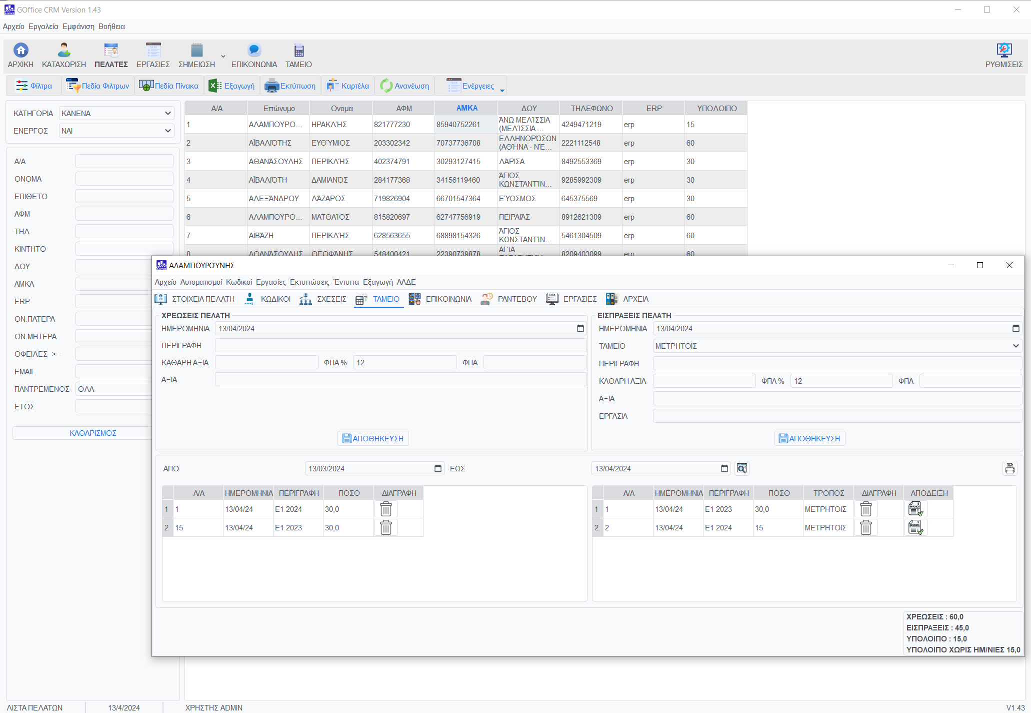Click ΦΠΑ % field in ΧΡΕΩΣΕΙΣ section
Image resolution: width=1031 pixels, height=713 pixels.
pyautogui.click(x=404, y=362)
